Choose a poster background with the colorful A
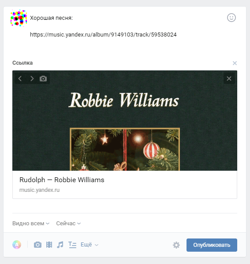 (x=17, y=245)
